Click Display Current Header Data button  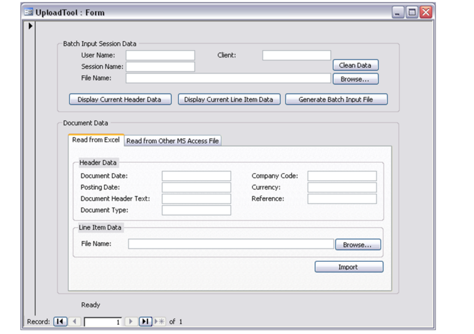pos(120,100)
